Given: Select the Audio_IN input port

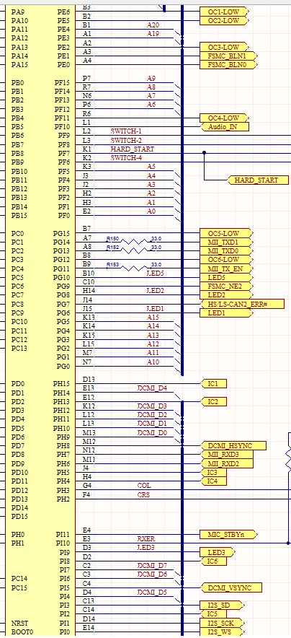Looking at the screenshot, I should point(225,127).
